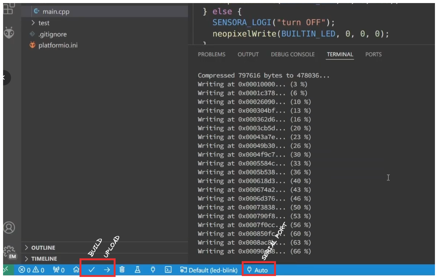
Task: Open the DEBUG CONSOLE tab
Action: (x=293, y=54)
